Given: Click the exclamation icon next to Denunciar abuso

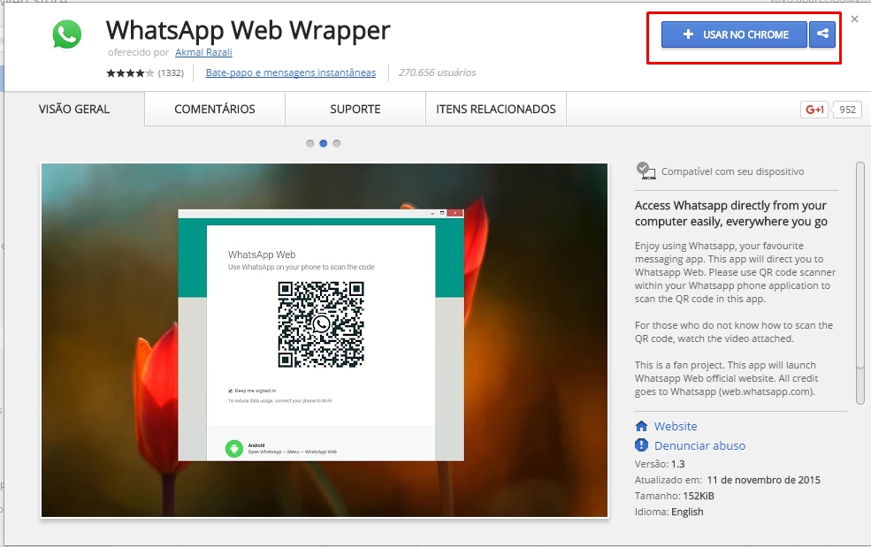Looking at the screenshot, I should click(642, 446).
